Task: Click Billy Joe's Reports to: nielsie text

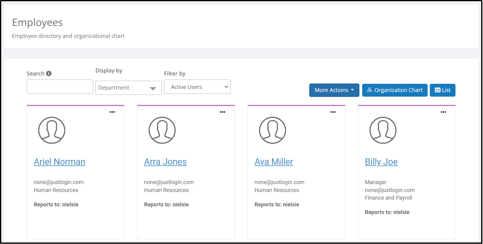Action: click(387, 212)
